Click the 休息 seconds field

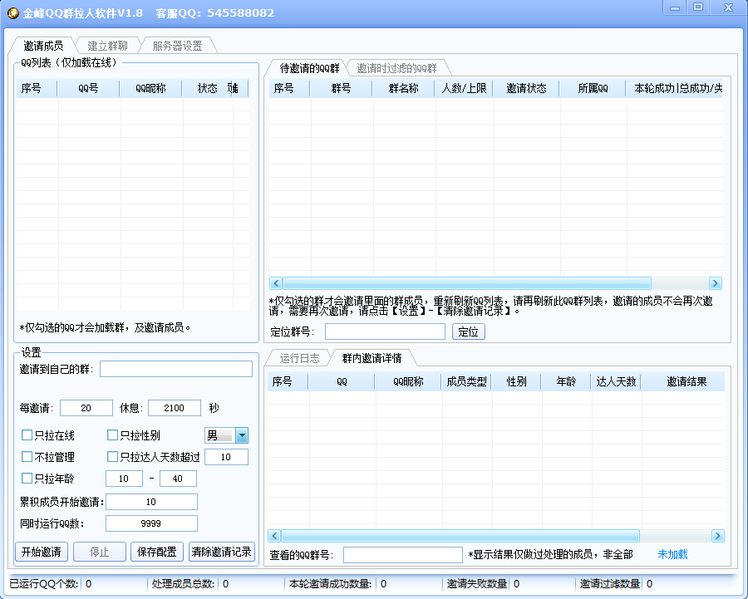tap(175, 408)
